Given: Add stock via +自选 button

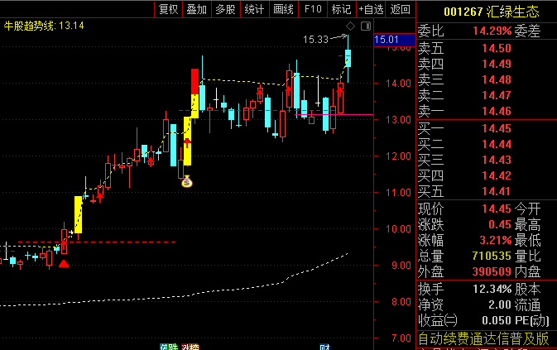Looking at the screenshot, I should 371,9.
